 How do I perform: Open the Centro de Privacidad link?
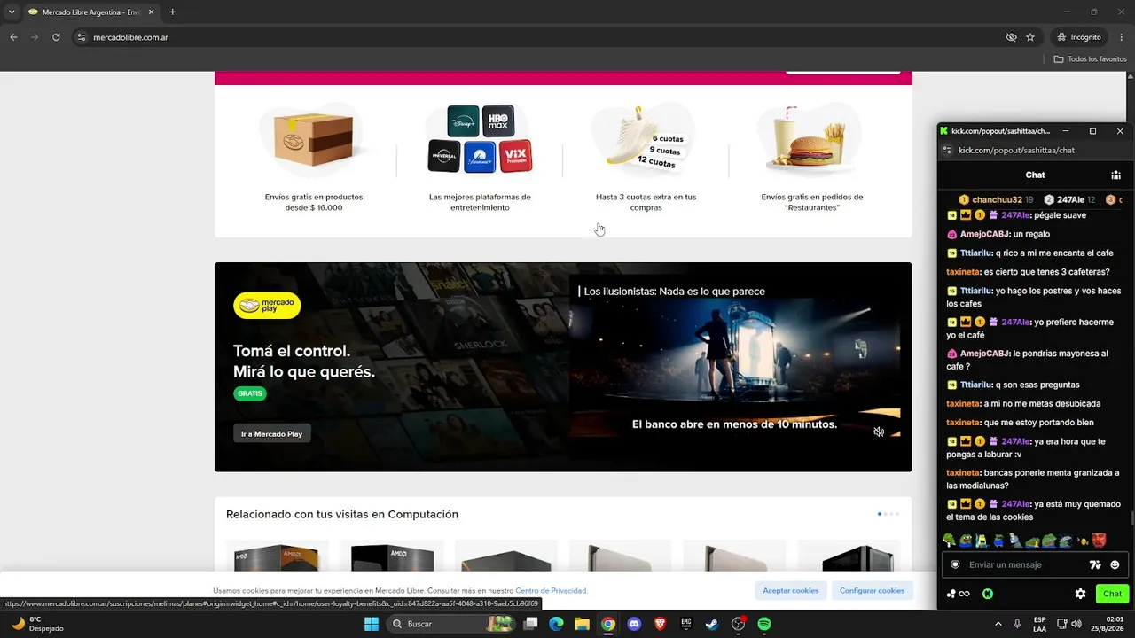[x=551, y=591]
